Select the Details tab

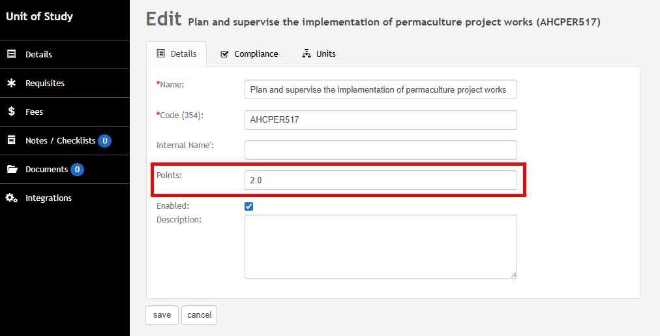coord(176,54)
